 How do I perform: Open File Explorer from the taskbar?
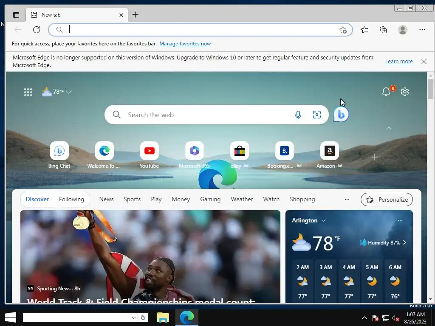163,318
